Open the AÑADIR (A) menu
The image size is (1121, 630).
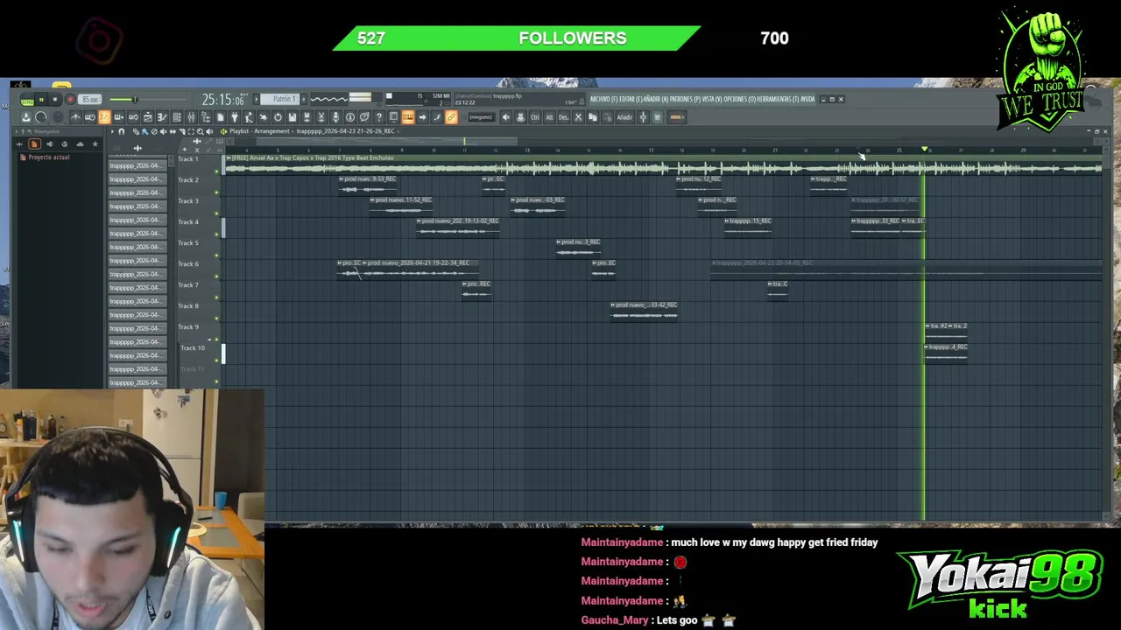pos(656,99)
